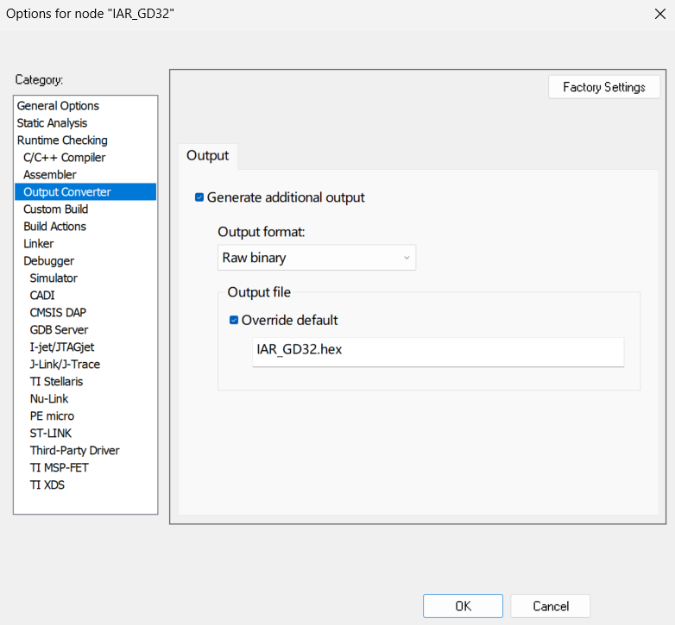The width and height of the screenshot is (675, 625).
Task: Toggle Override default checkbox
Action: pyautogui.click(x=234, y=320)
